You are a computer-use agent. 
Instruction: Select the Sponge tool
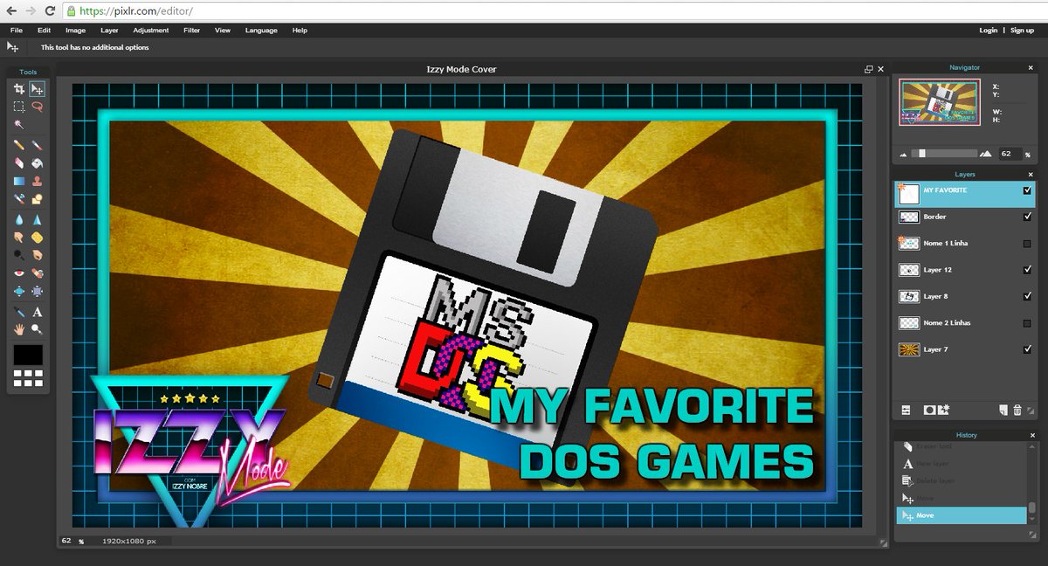coord(37,238)
